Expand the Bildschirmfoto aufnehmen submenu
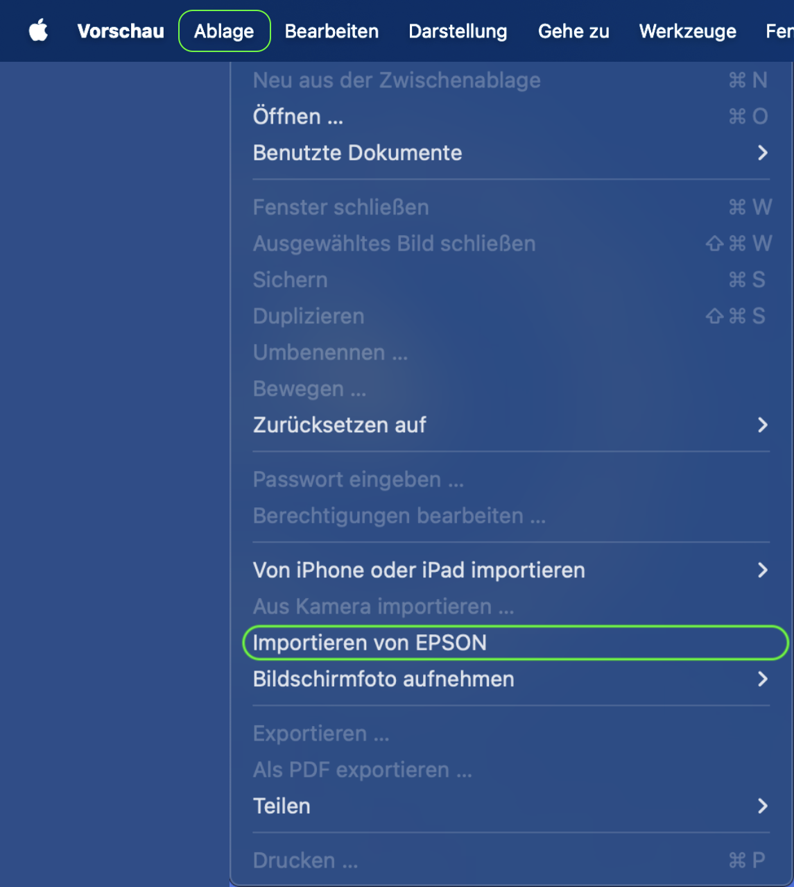The height and width of the screenshot is (887, 794). [383, 679]
